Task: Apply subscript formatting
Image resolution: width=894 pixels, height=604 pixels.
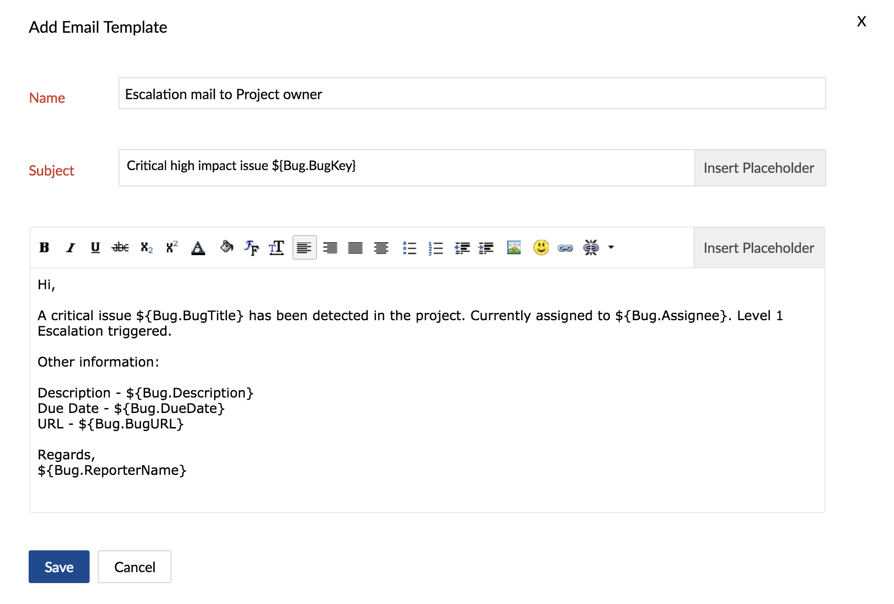Action: coord(146,247)
